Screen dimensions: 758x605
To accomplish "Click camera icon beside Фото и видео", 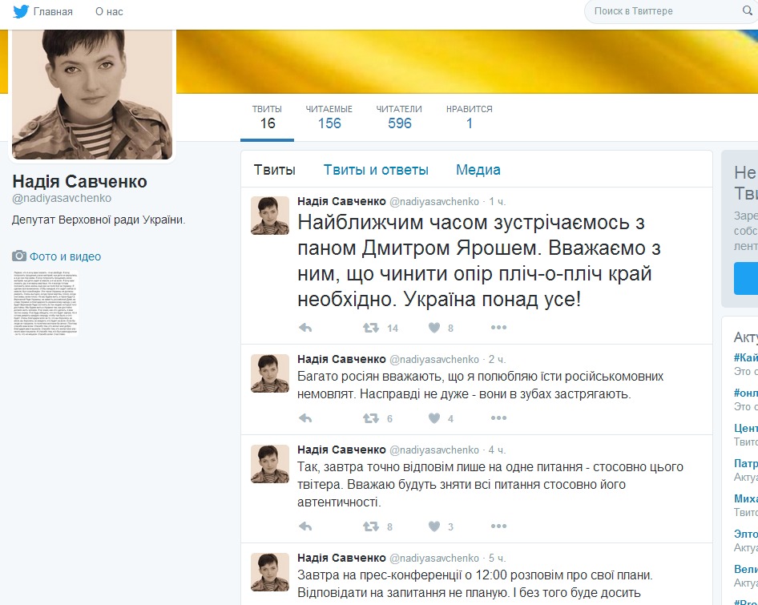I will (19, 256).
